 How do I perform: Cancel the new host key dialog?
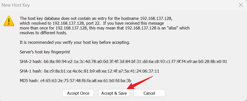(x=149, y=93)
